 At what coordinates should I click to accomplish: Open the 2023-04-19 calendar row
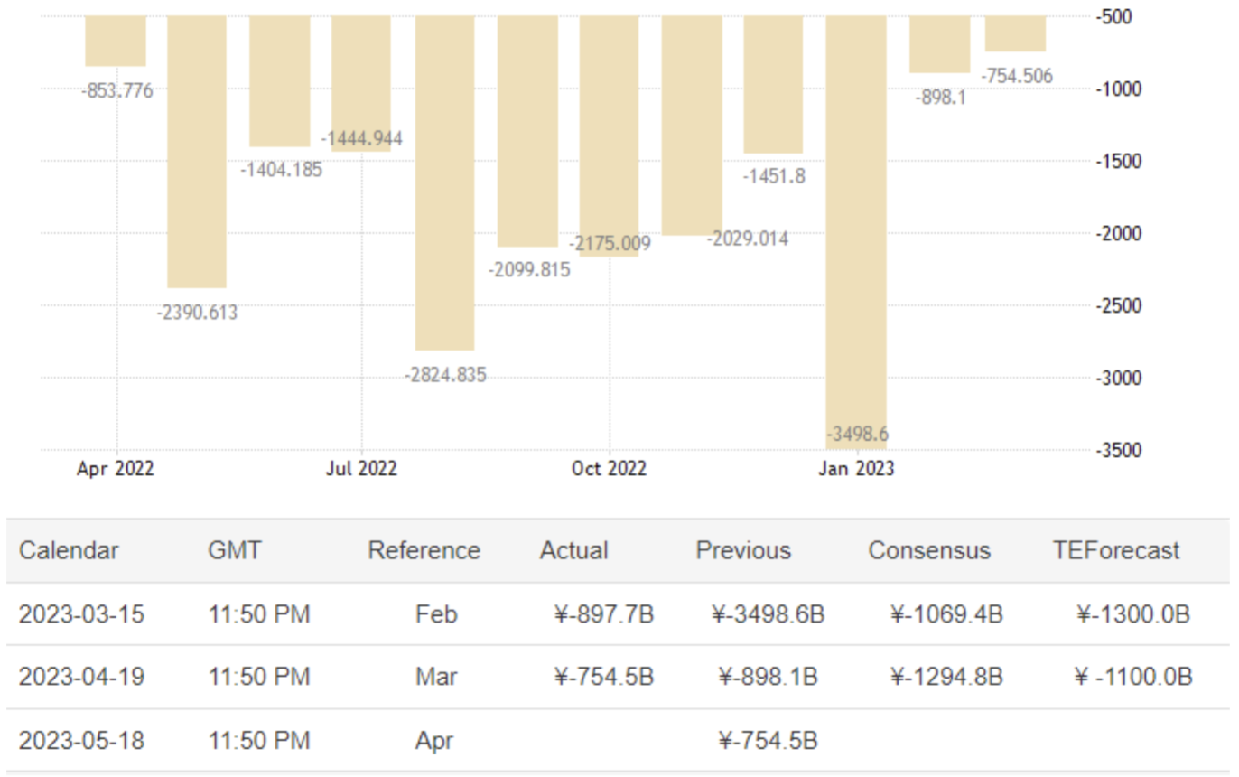click(x=81, y=677)
